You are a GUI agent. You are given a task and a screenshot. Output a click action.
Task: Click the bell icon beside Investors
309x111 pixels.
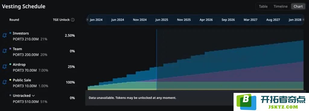[4, 35]
